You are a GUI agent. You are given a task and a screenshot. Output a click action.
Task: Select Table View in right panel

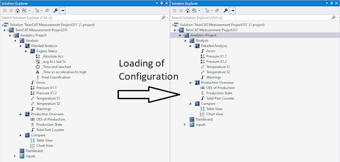click(x=215, y=109)
